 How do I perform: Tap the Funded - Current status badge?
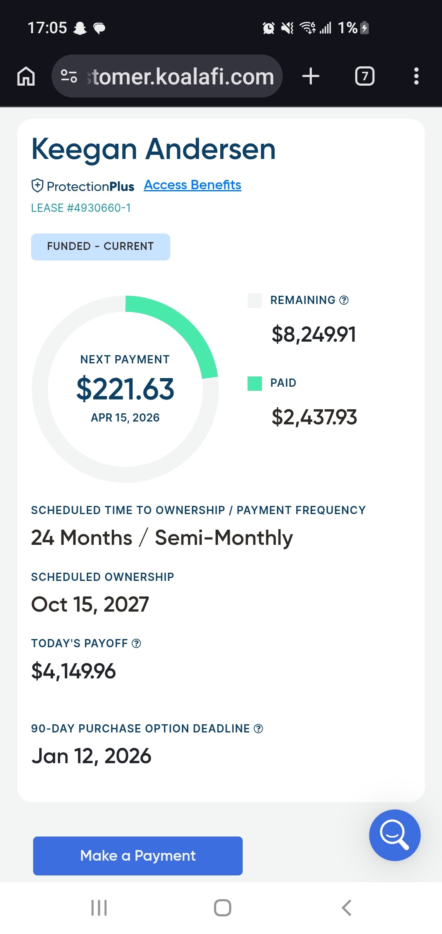tap(101, 247)
